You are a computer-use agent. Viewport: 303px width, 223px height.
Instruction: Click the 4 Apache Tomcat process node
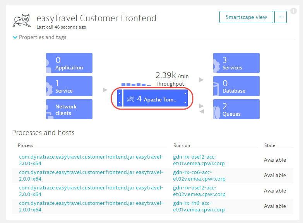[x=152, y=98]
